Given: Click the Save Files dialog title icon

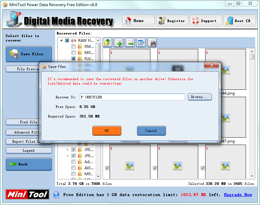Looking at the screenshot, I should pyautogui.click(x=44, y=67).
